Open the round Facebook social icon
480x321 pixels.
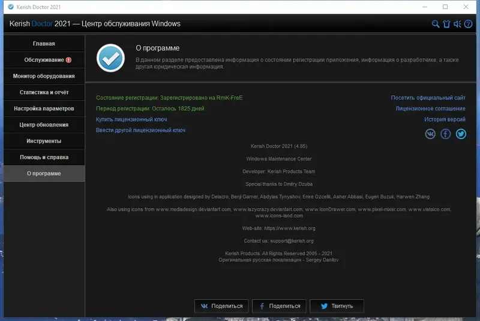445,134
